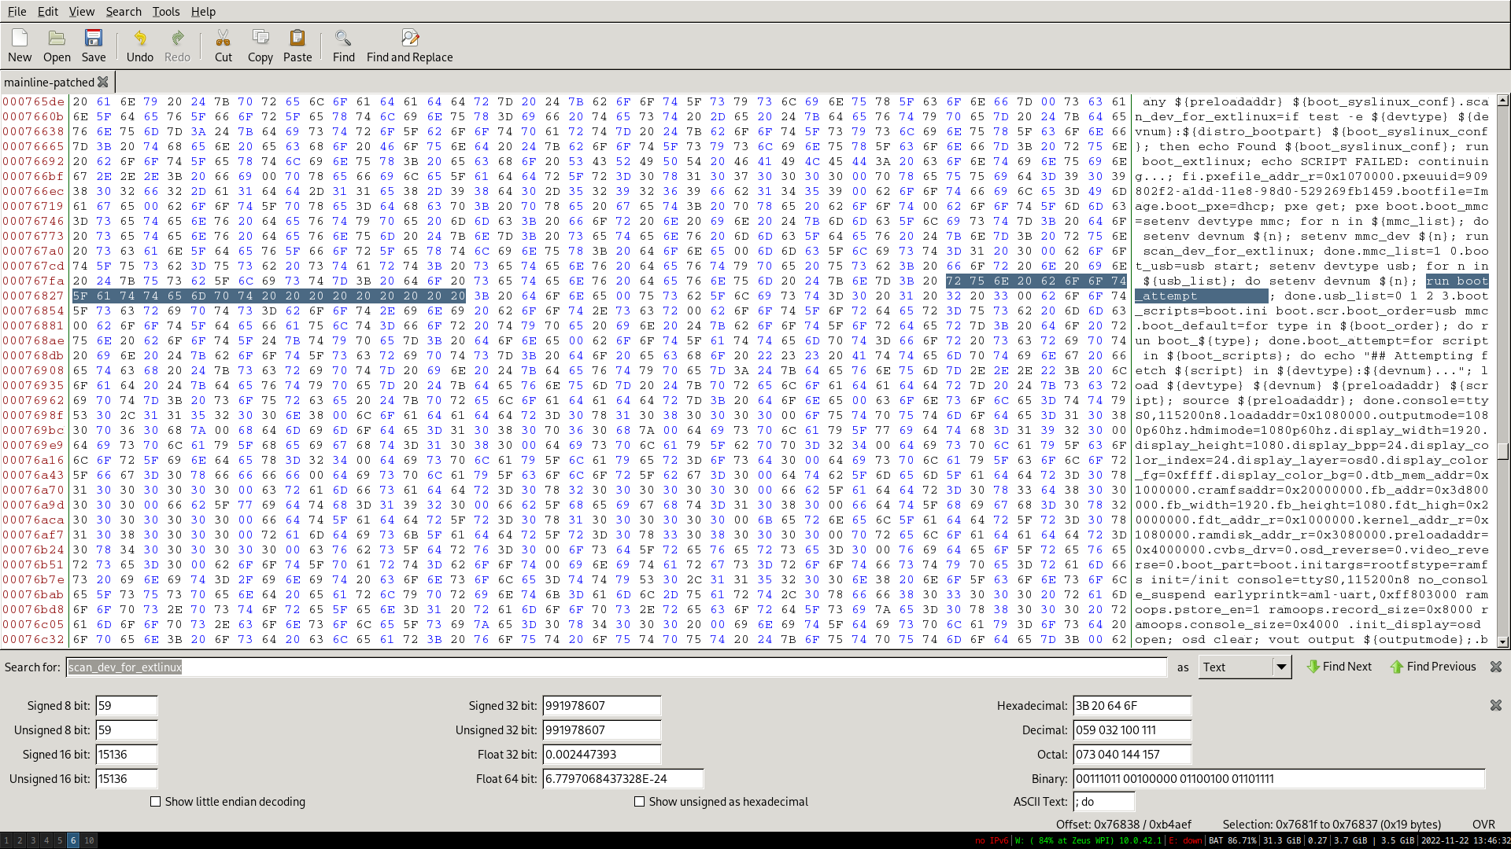Click offset label 00076c32
The height and width of the screenshot is (849, 1511).
point(33,639)
